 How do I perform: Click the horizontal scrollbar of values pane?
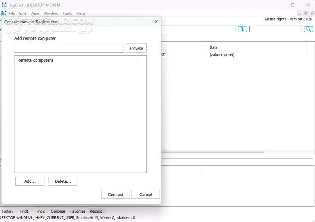tap(212, 152)
